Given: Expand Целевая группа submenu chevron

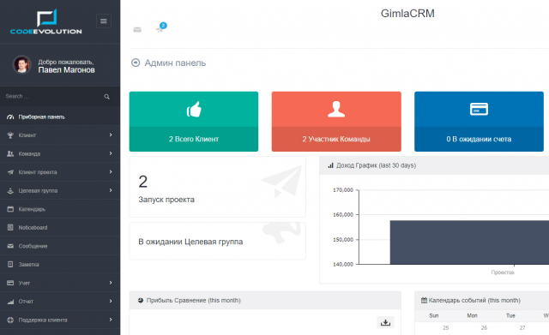Looking at the screenshot, I should pos(111,190).
